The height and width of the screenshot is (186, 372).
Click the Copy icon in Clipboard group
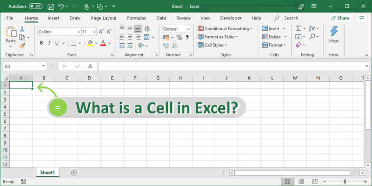(x=22, y=37)
